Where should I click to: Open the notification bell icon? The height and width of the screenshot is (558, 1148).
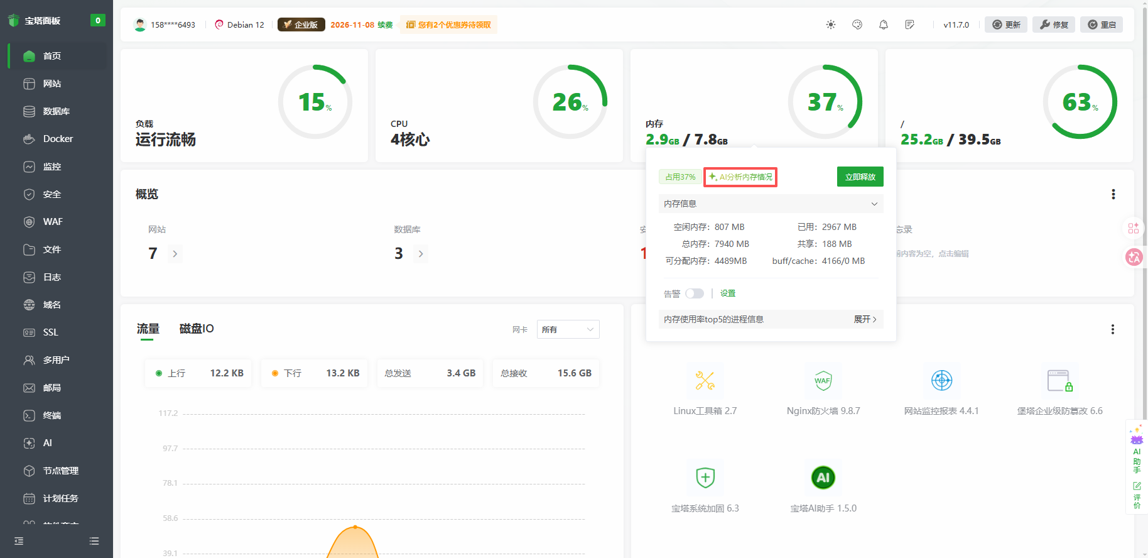(884, 25)
